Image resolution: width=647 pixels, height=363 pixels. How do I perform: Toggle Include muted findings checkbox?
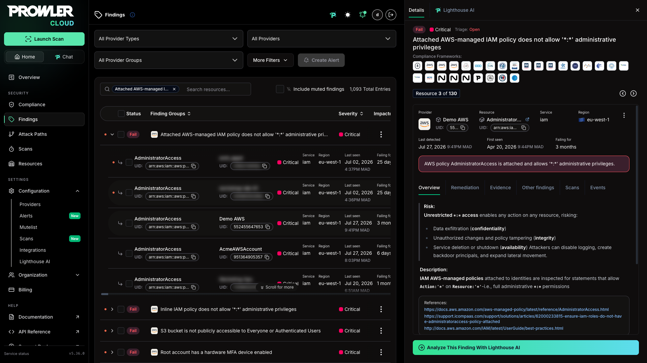[x=280, y=89]
